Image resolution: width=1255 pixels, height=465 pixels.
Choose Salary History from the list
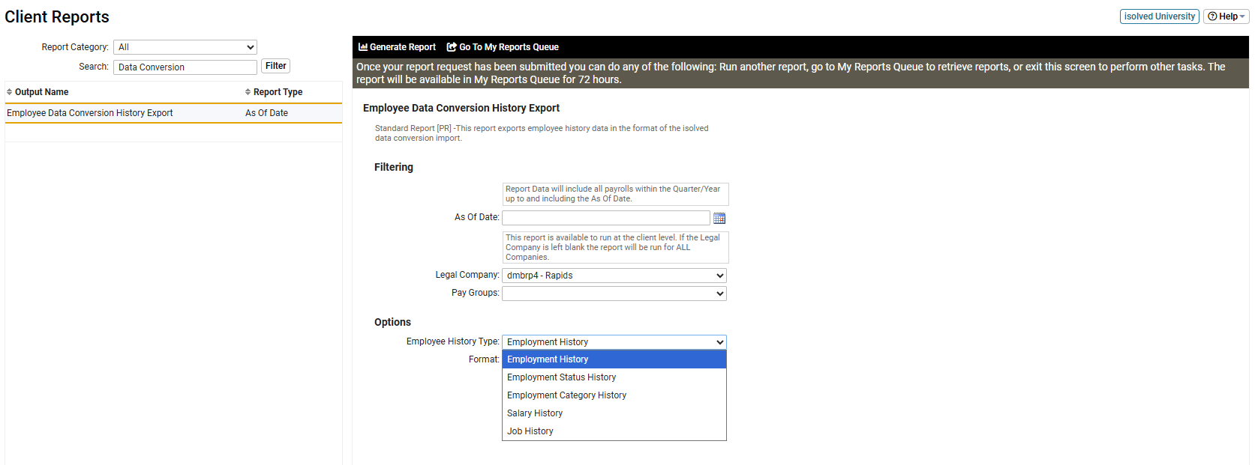pos(535,413)
